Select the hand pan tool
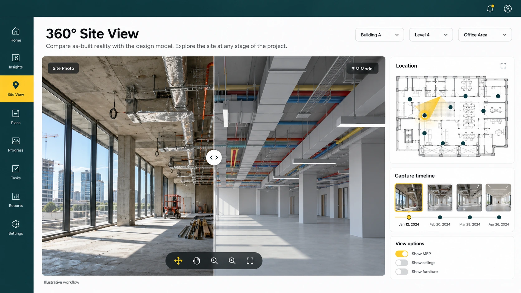This screenshot has height=293, width=521. tap(196, 261)
